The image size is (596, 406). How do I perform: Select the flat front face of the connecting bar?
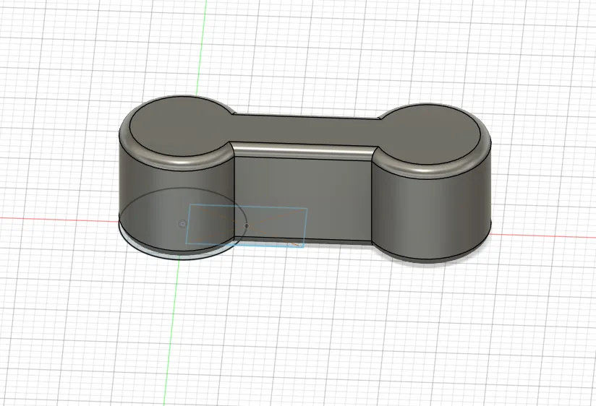tap(302, 199)
